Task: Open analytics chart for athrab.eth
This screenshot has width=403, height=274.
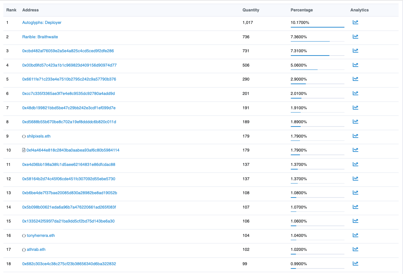Action: click(355, 249)
